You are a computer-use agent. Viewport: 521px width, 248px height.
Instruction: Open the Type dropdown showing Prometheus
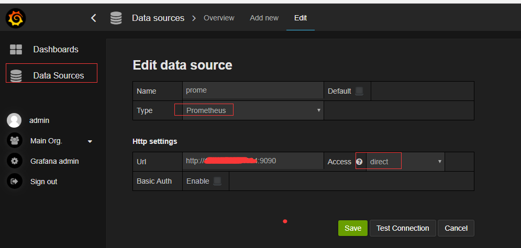(x=253, y=110)
